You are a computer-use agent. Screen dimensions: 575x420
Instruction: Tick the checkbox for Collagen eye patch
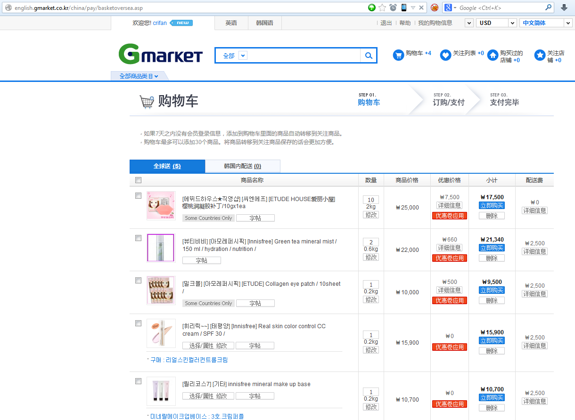point(138,280)
